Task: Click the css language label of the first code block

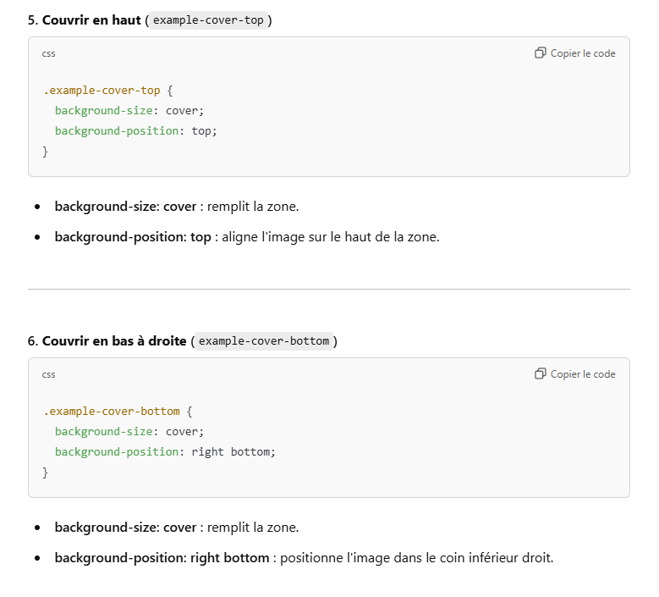Action: coord(49,53)
